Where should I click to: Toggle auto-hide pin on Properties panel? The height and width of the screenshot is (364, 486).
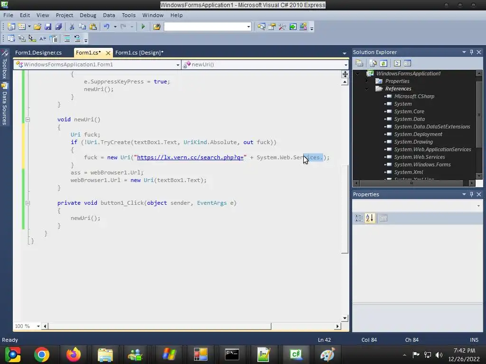pyautogui.click(x=471, y=194)
